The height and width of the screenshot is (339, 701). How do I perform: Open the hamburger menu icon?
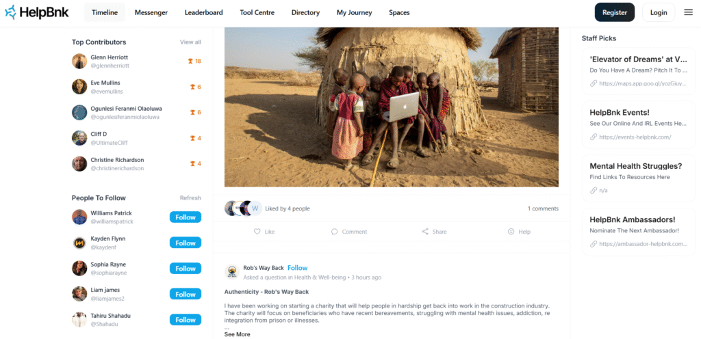pos(689,12)
